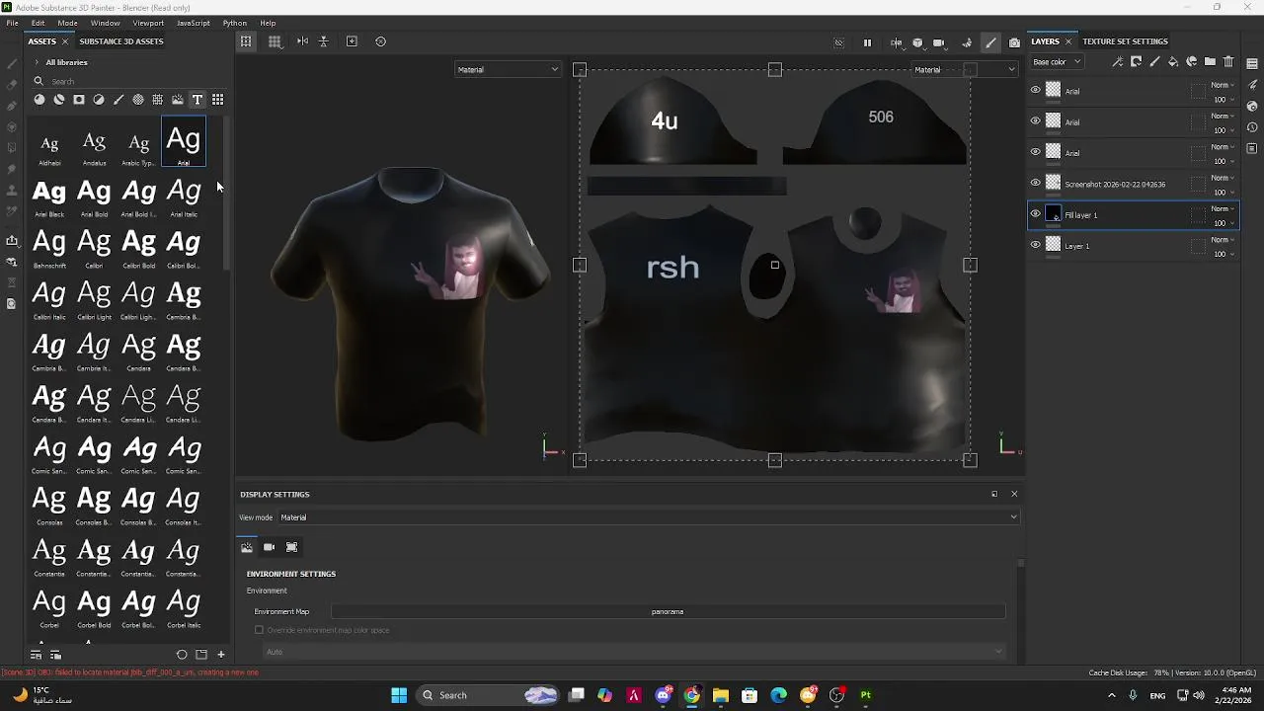This screenshot has width=1264, height=711.
Task: Open viewport settings tab in Display Settings
Action: [291, 547]
